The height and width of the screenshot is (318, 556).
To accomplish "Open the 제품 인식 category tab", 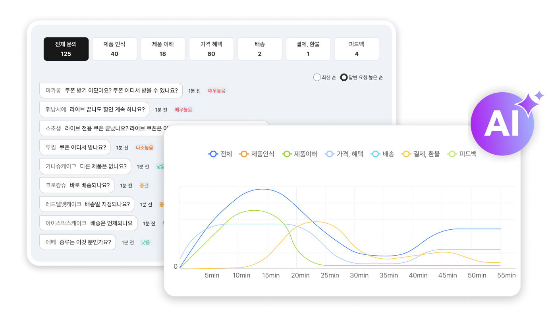I will click(114, 49).
